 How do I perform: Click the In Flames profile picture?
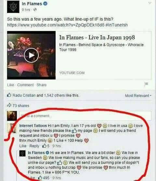pyautogui.click(x=13, y=7)
